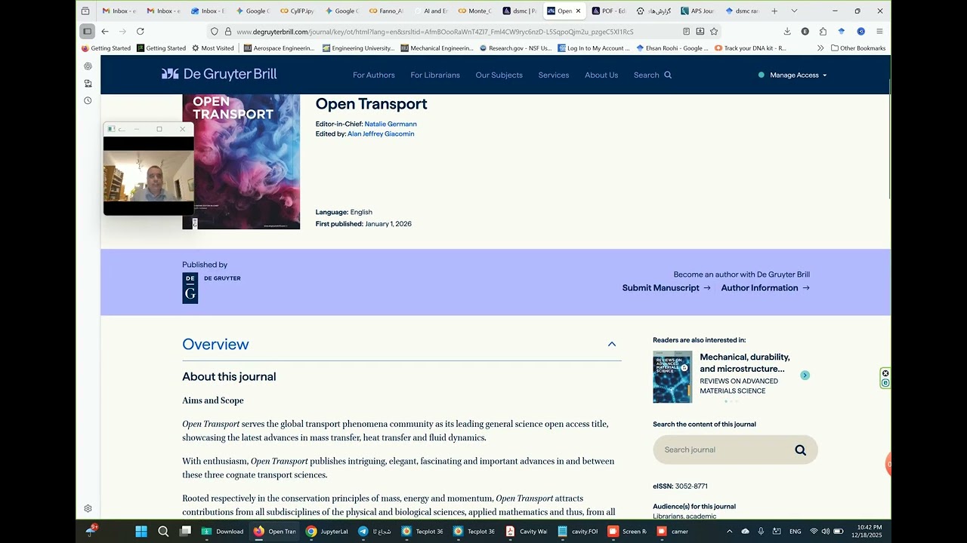Image resolution: width=967 pixels, height=543 pixels.
Task: Open the Firefox downloads arrow icon
Action: (787, 32)
